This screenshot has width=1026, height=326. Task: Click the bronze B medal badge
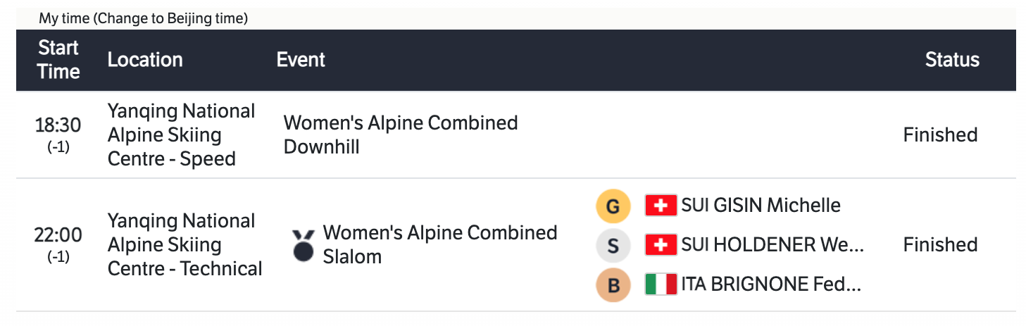click(x=613, y=284)
